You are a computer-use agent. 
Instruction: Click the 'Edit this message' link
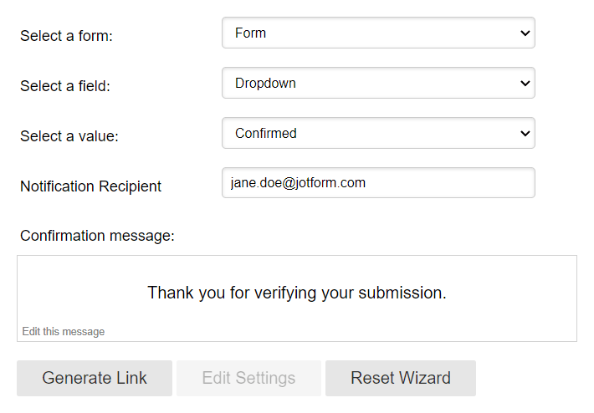pyautogui.click(x=64, y=332)
